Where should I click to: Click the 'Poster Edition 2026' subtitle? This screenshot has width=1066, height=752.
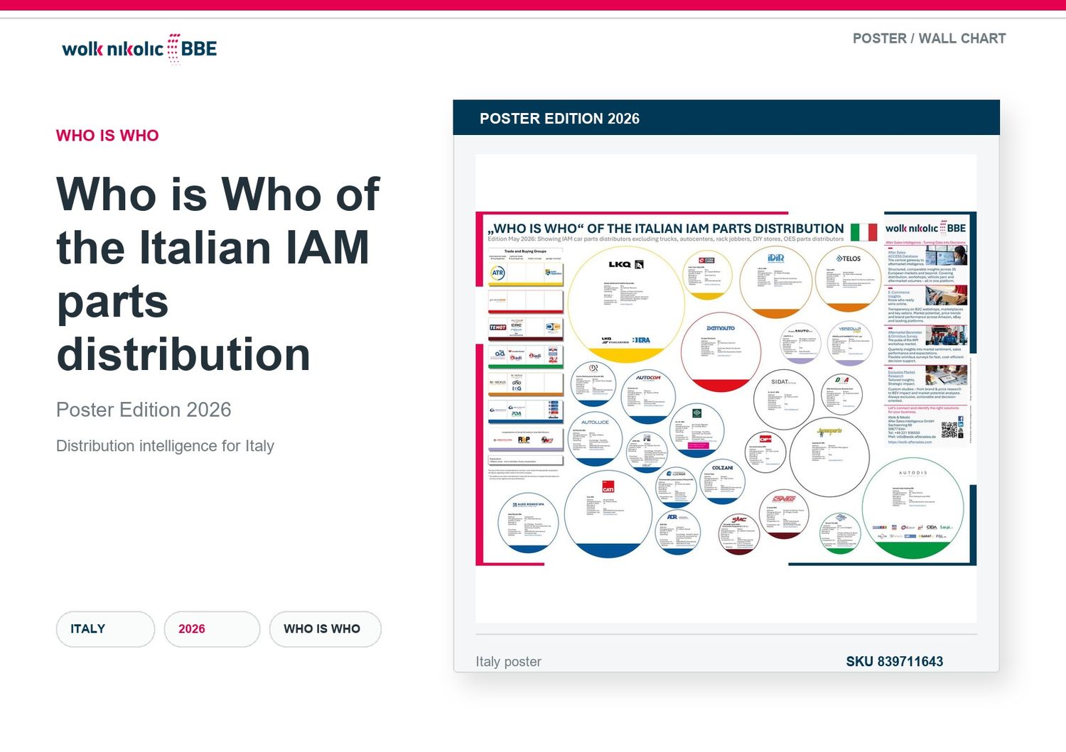tap(144, 410)
